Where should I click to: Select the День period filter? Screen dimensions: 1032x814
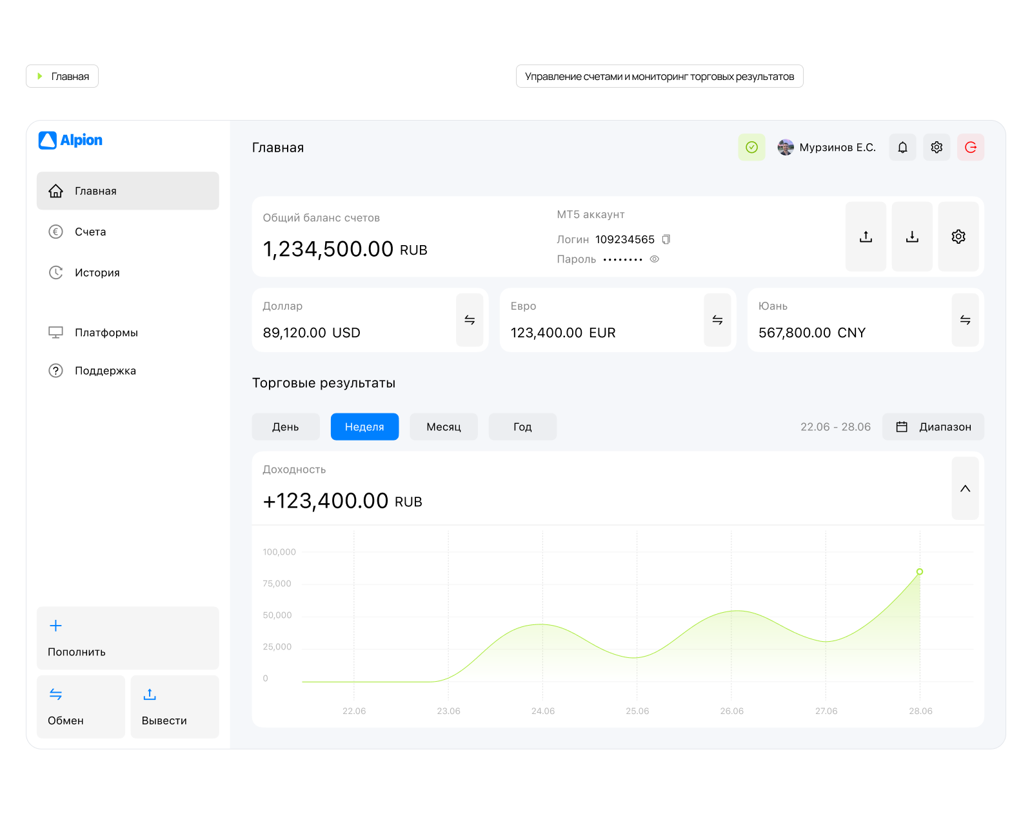point(286,427)
